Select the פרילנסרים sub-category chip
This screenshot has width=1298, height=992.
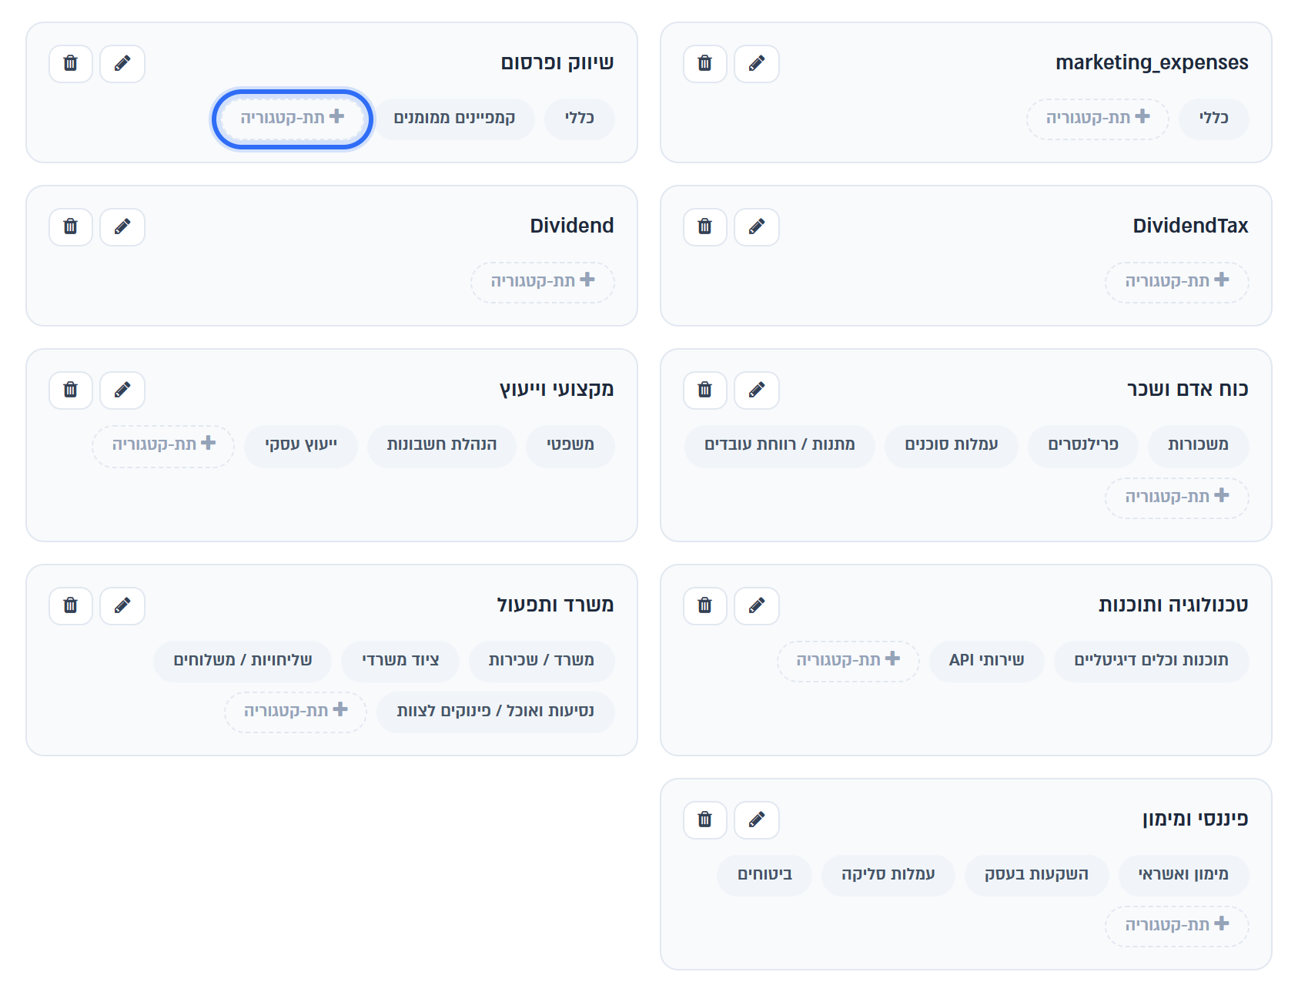tap(1083, 445)
